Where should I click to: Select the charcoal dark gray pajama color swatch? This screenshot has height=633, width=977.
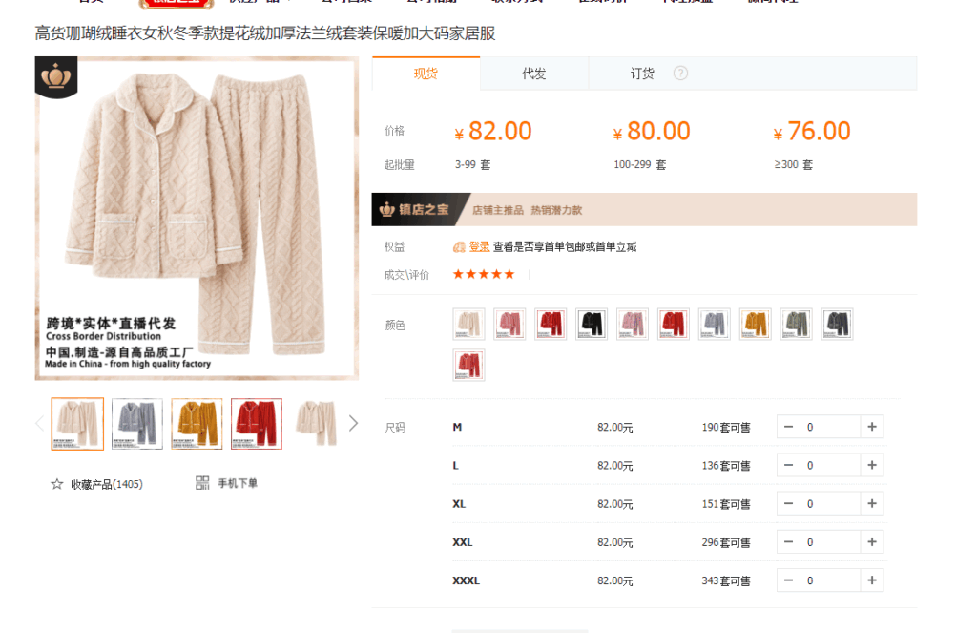(837, 325)
